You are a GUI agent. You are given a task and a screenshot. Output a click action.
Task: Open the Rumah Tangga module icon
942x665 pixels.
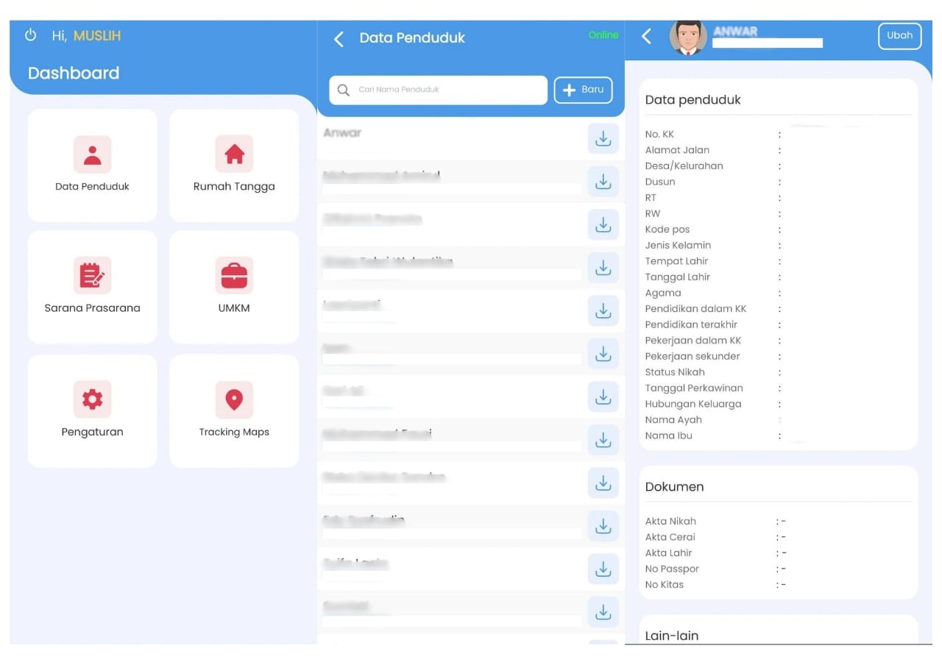click(233, 154)
